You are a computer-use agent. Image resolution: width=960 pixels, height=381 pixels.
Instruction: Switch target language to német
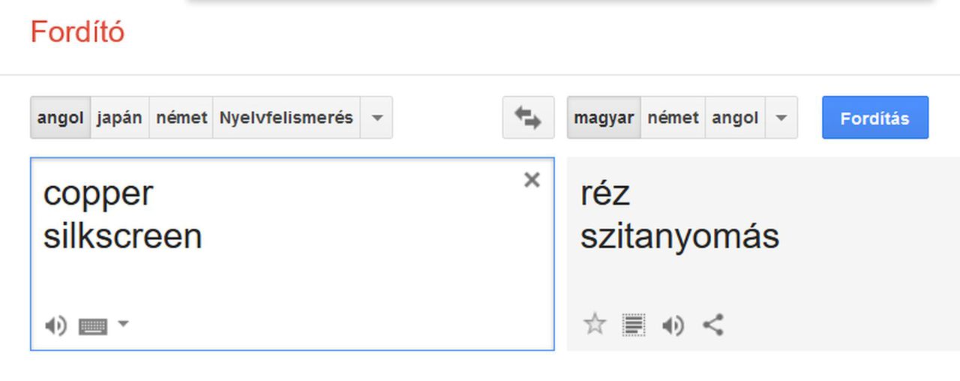(x=673, y=118)
